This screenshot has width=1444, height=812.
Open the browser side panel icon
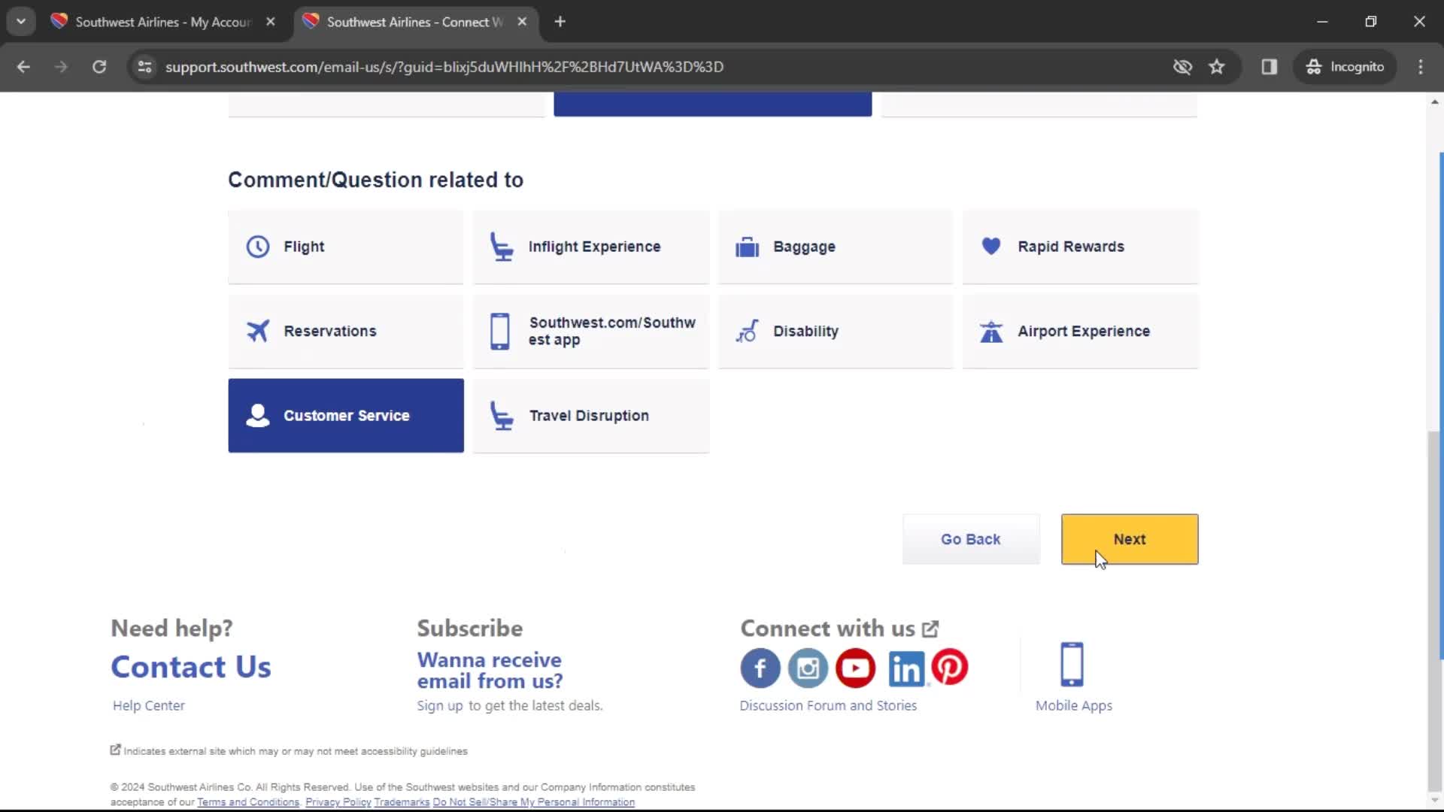tap(1269, 67)
